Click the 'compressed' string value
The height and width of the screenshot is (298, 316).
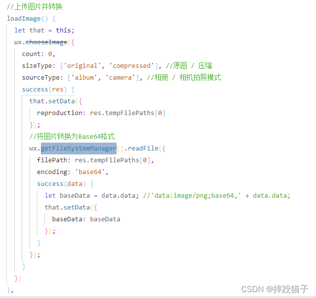(x=131, y=65)
